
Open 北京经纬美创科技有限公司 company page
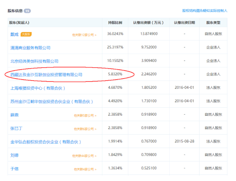pos(34,61)
